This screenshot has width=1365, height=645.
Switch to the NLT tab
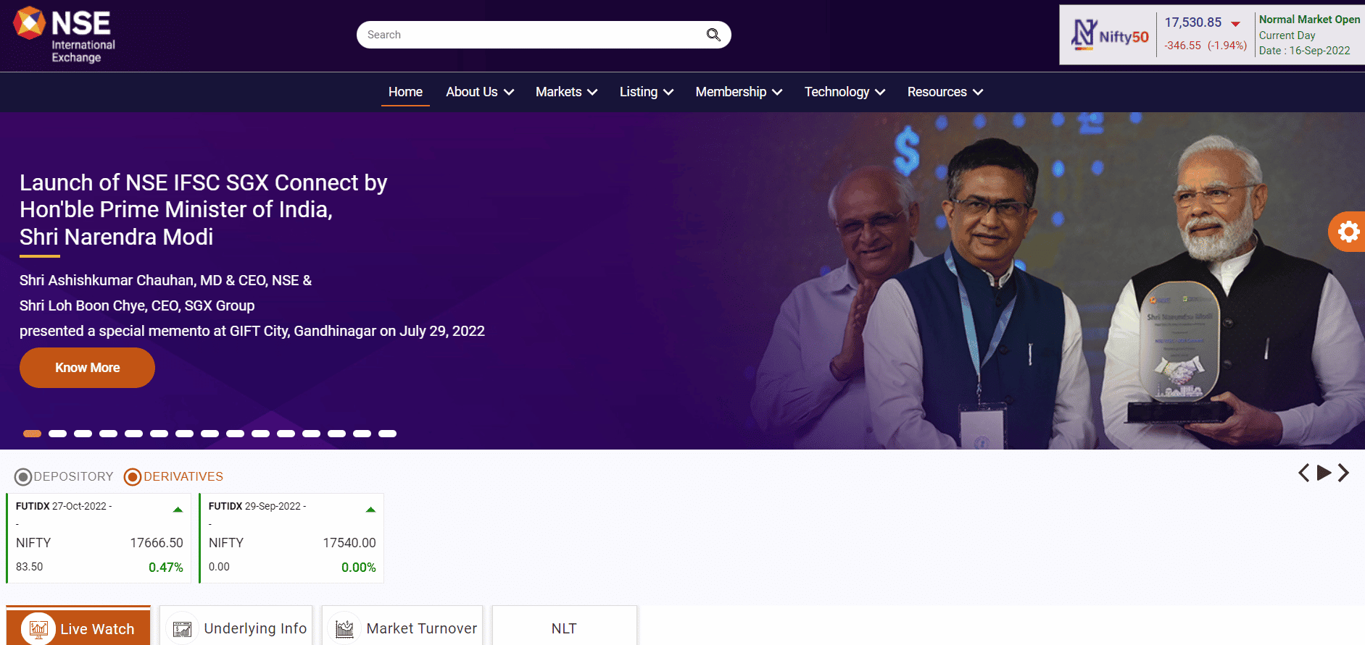565,628
